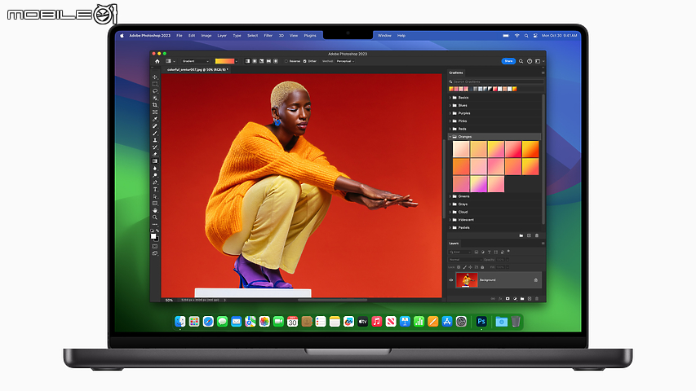Open the Normal blend mode dropdown
This screenshot has height=391, width=696.
[x=466, y=260]
